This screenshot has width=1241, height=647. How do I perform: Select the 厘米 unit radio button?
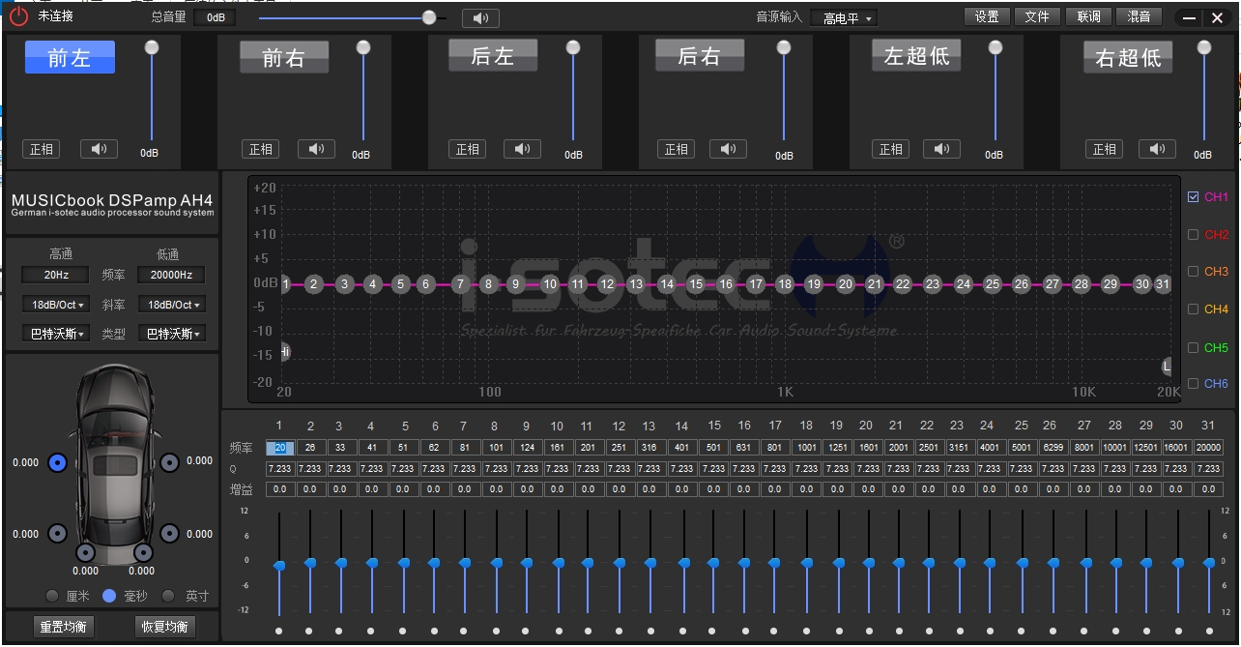click(x=51, y=596)
